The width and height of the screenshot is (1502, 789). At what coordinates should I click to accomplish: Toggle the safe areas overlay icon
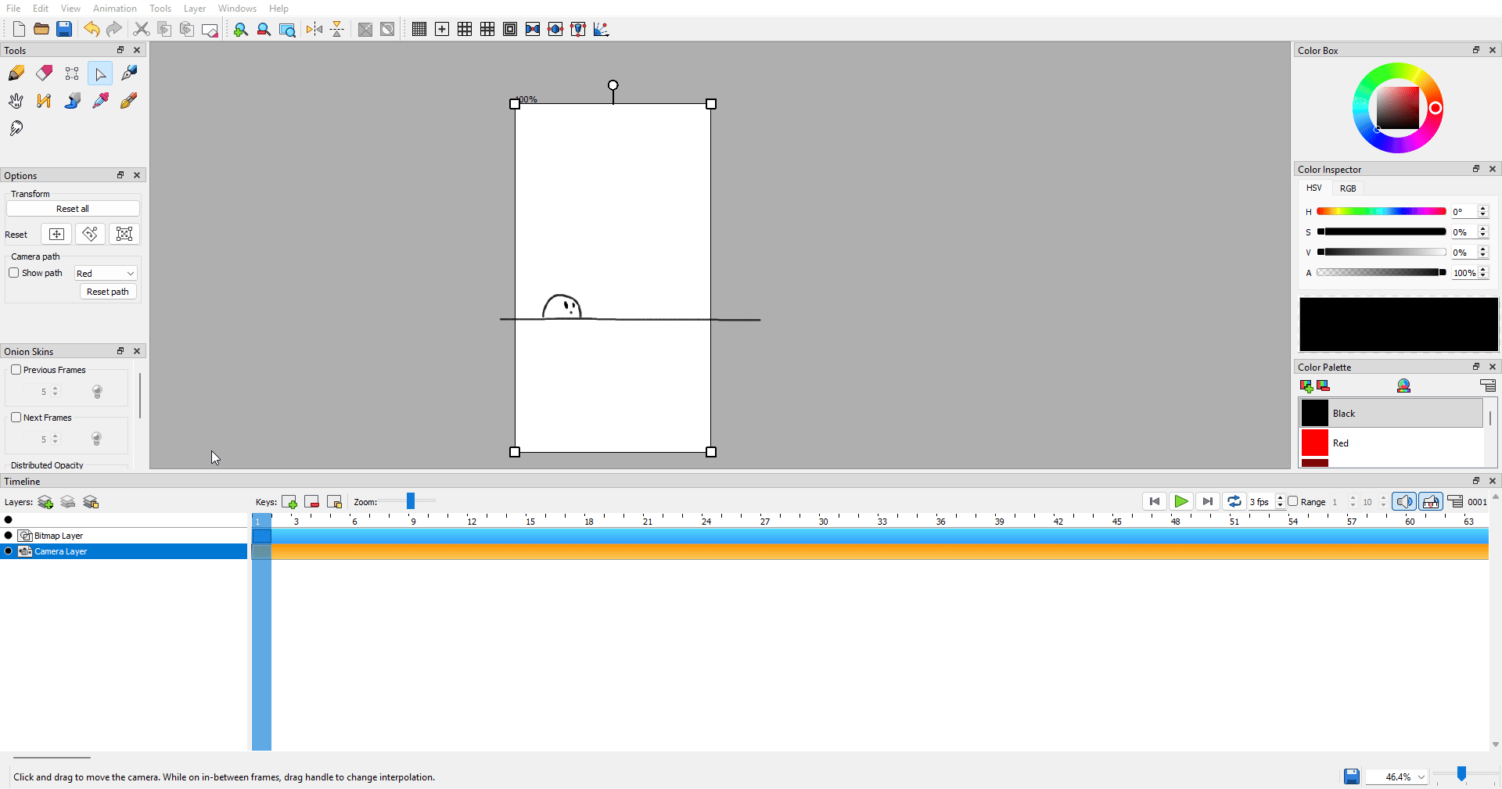coord(510,29)
